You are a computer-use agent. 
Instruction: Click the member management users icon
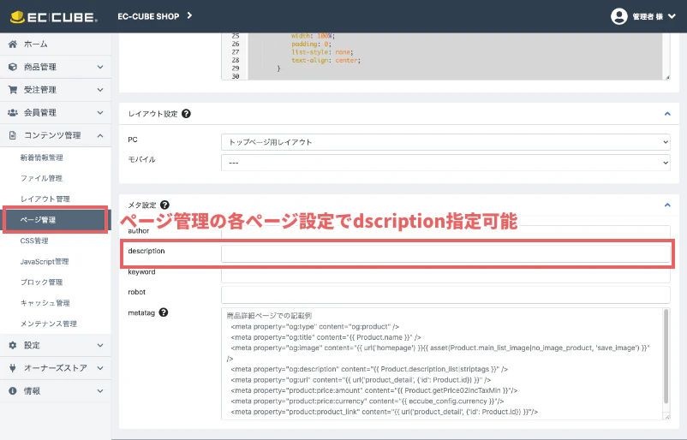13,112
